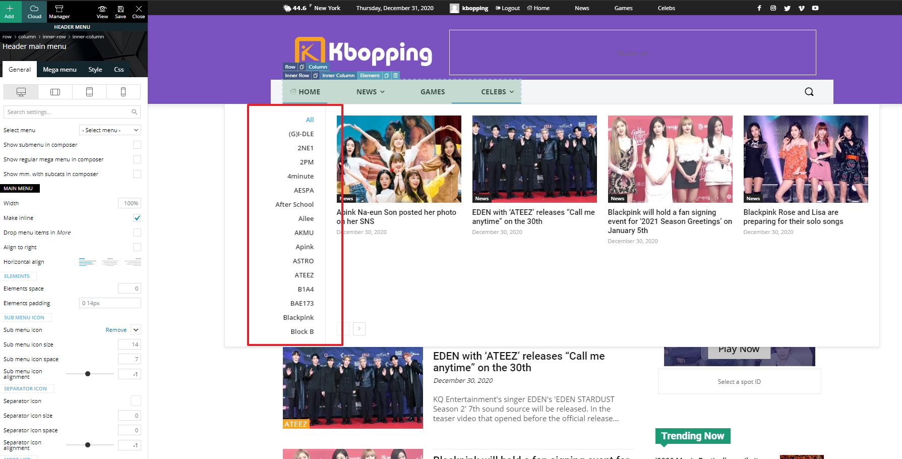The width and height of the screenshot is (902, 459).
Task: Click HOME in the main menu
Action: coord(305,92)
